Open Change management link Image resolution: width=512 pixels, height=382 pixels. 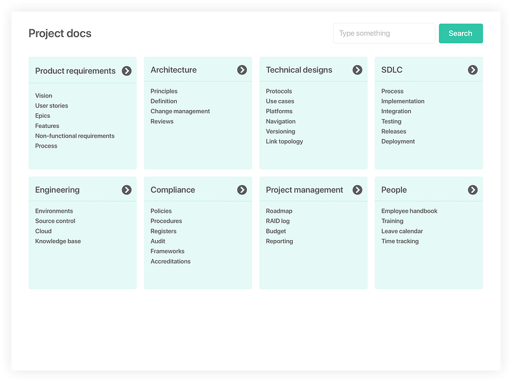tap(180, 111)
